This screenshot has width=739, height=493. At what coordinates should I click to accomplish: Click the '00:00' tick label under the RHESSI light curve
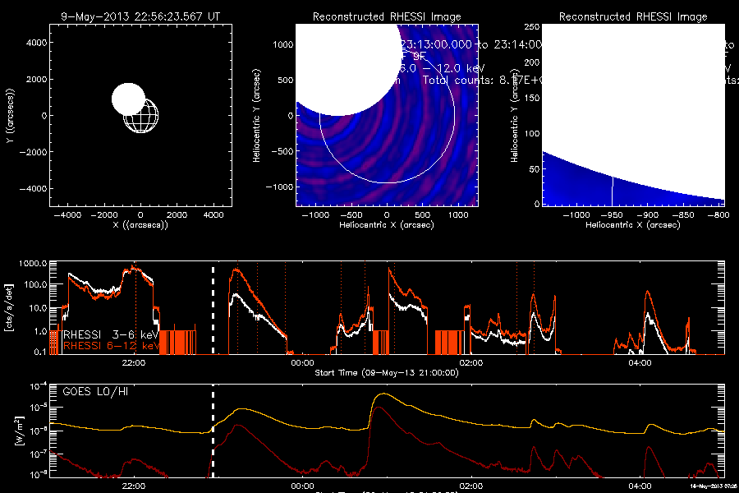[x=302, y=363]
